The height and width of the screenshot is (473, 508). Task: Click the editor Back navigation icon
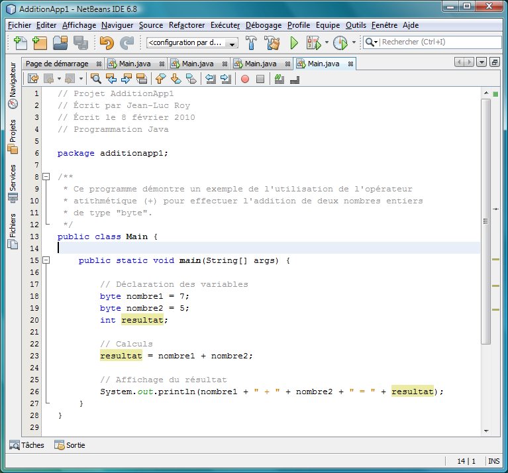point(48,79)
